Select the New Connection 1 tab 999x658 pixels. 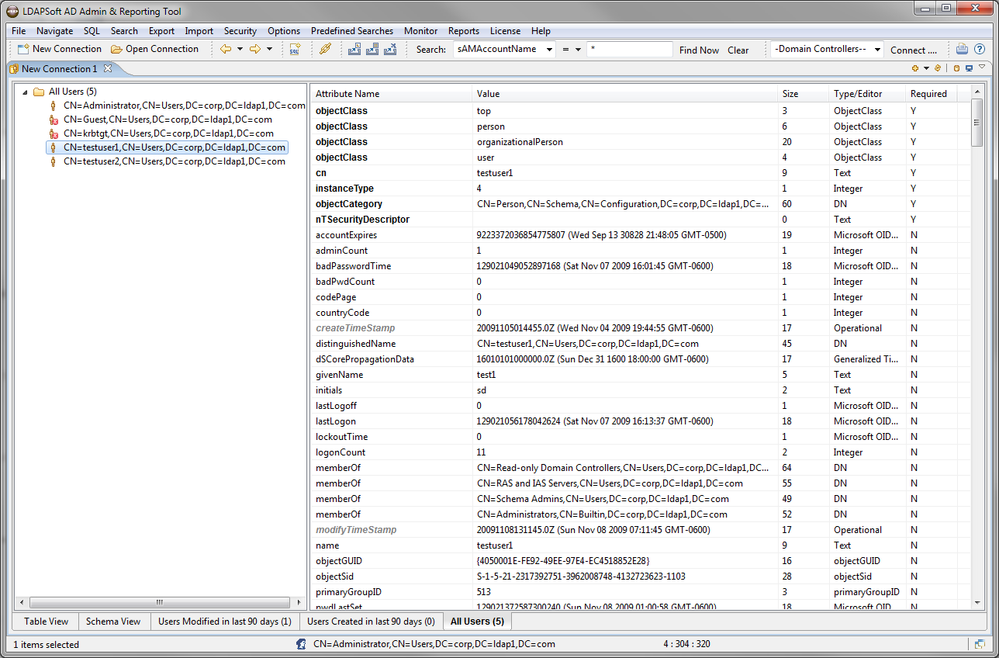click(59, 68)
